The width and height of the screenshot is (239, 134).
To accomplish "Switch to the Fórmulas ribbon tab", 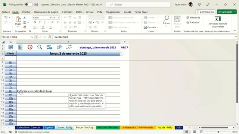I will coord(67,12).
